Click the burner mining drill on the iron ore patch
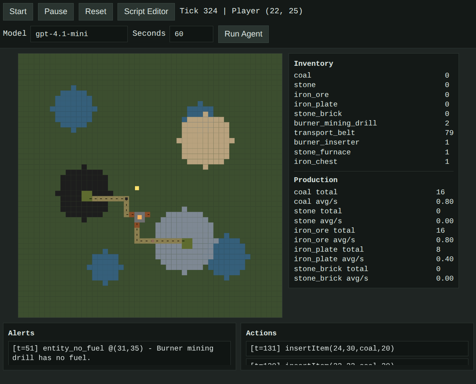This screenshot has width=476, height=384. [187, 243]
